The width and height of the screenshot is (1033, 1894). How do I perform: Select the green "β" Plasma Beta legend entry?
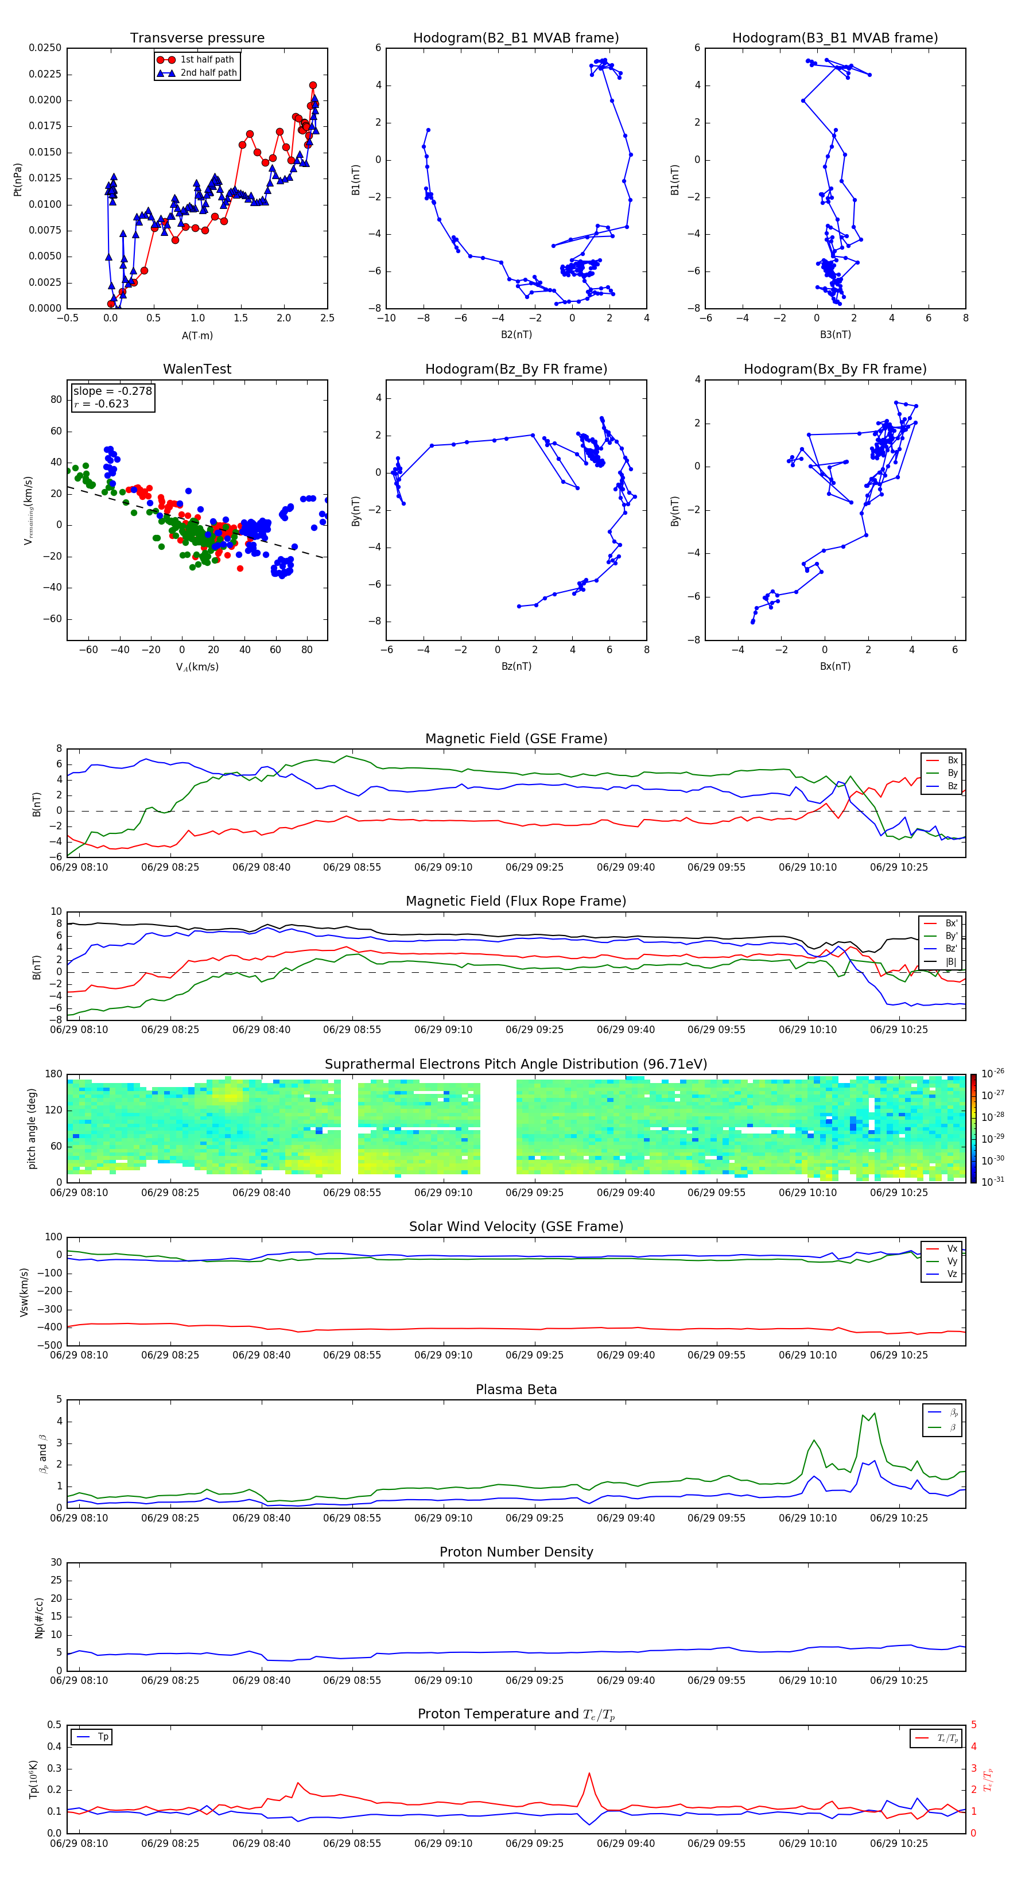pyautogui.click(x=943, y=1427)
